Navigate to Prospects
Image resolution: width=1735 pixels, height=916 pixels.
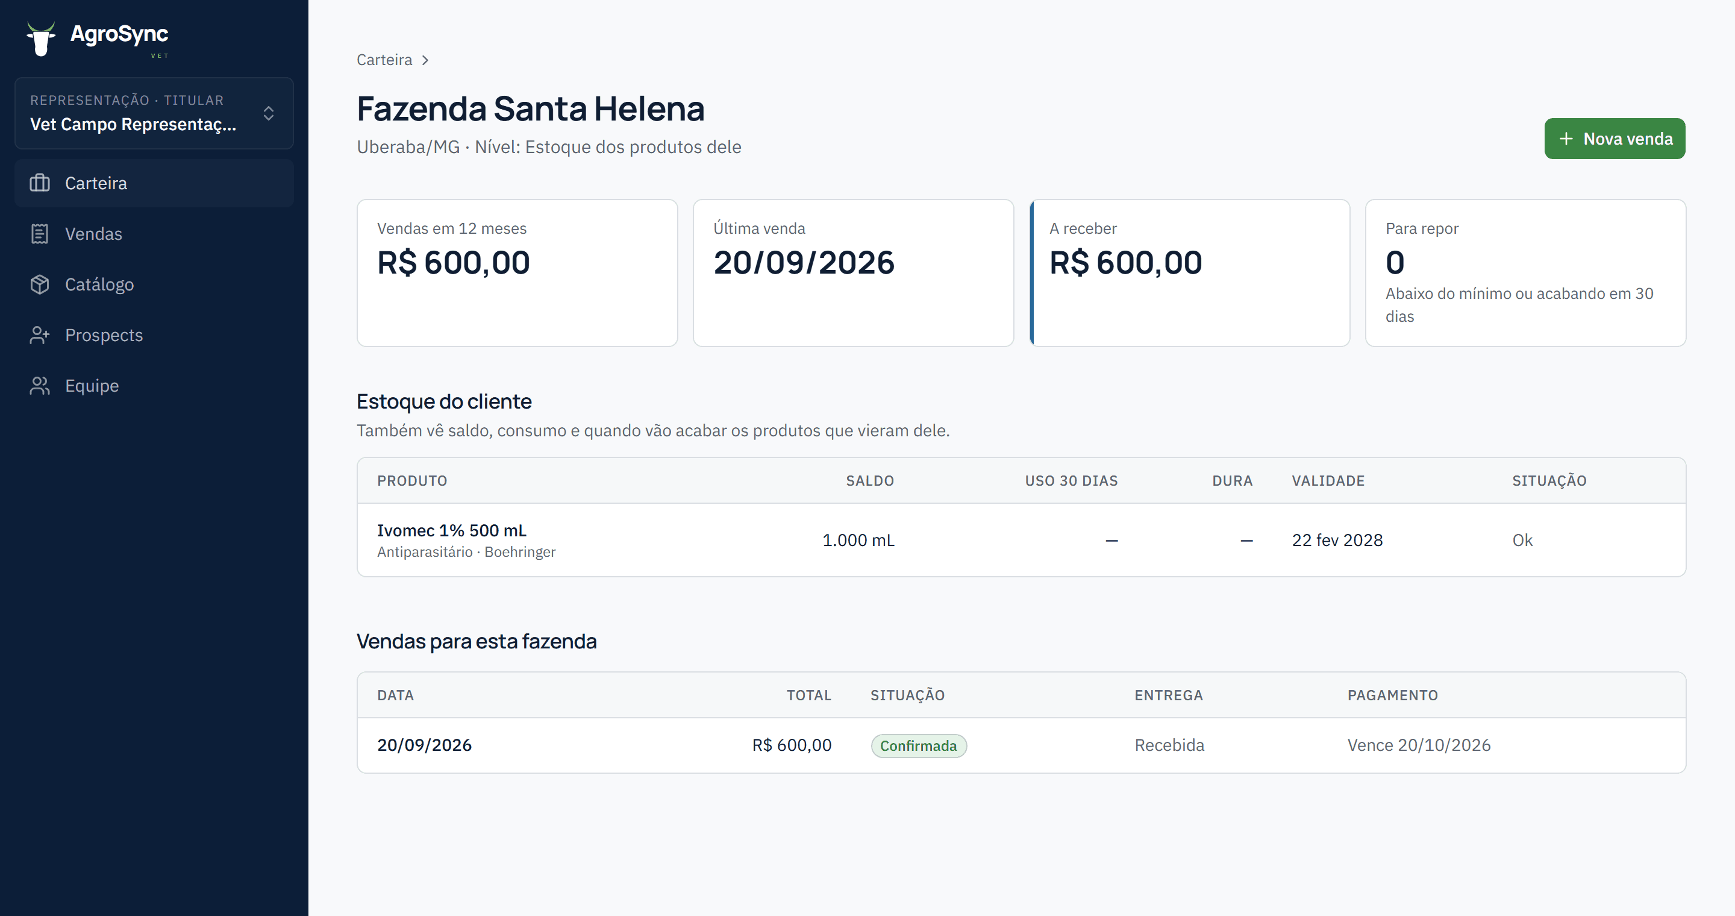(x=154, y=334)
